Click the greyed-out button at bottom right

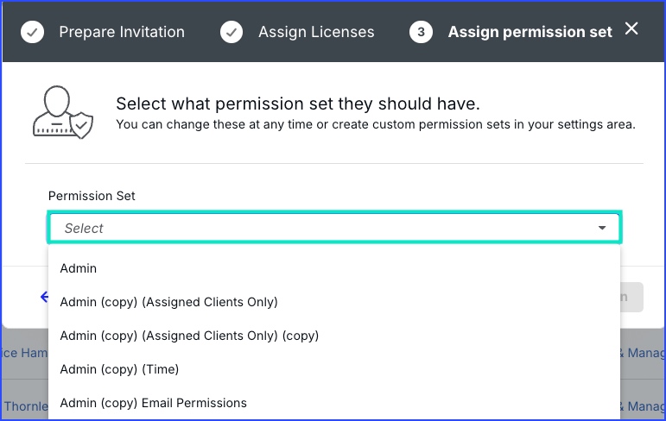coord(631,297)
